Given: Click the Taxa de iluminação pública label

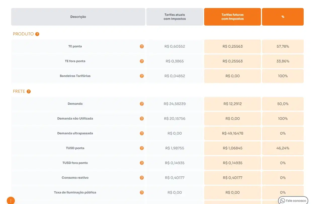Looking at the screenshot, I should 75,192.
